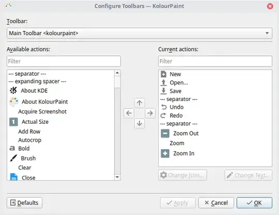Add action using the right arrow button
Screen dimensions: 279x215
(x=150, y=113)
